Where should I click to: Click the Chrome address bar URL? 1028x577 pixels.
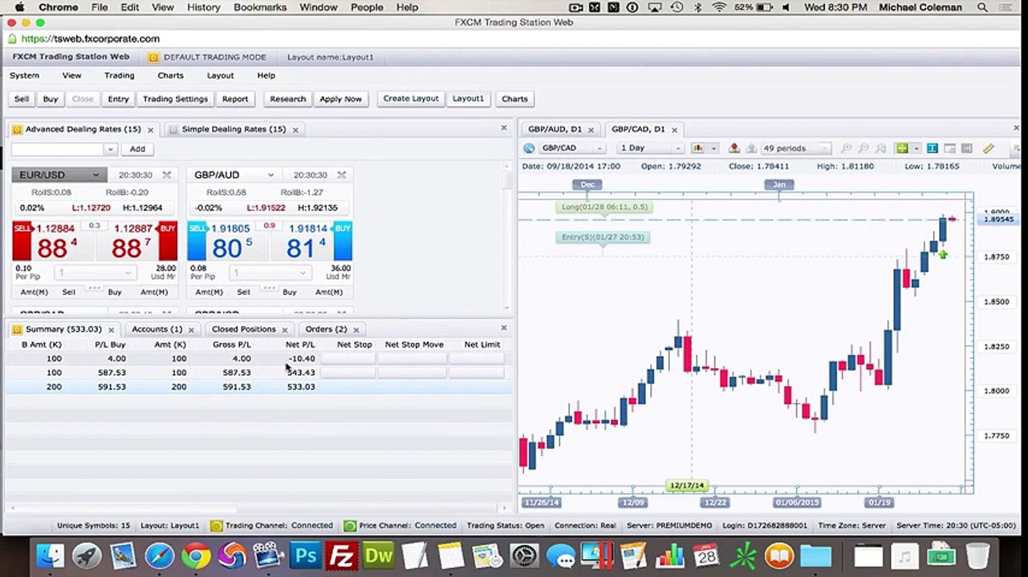[x=91, y=38]
